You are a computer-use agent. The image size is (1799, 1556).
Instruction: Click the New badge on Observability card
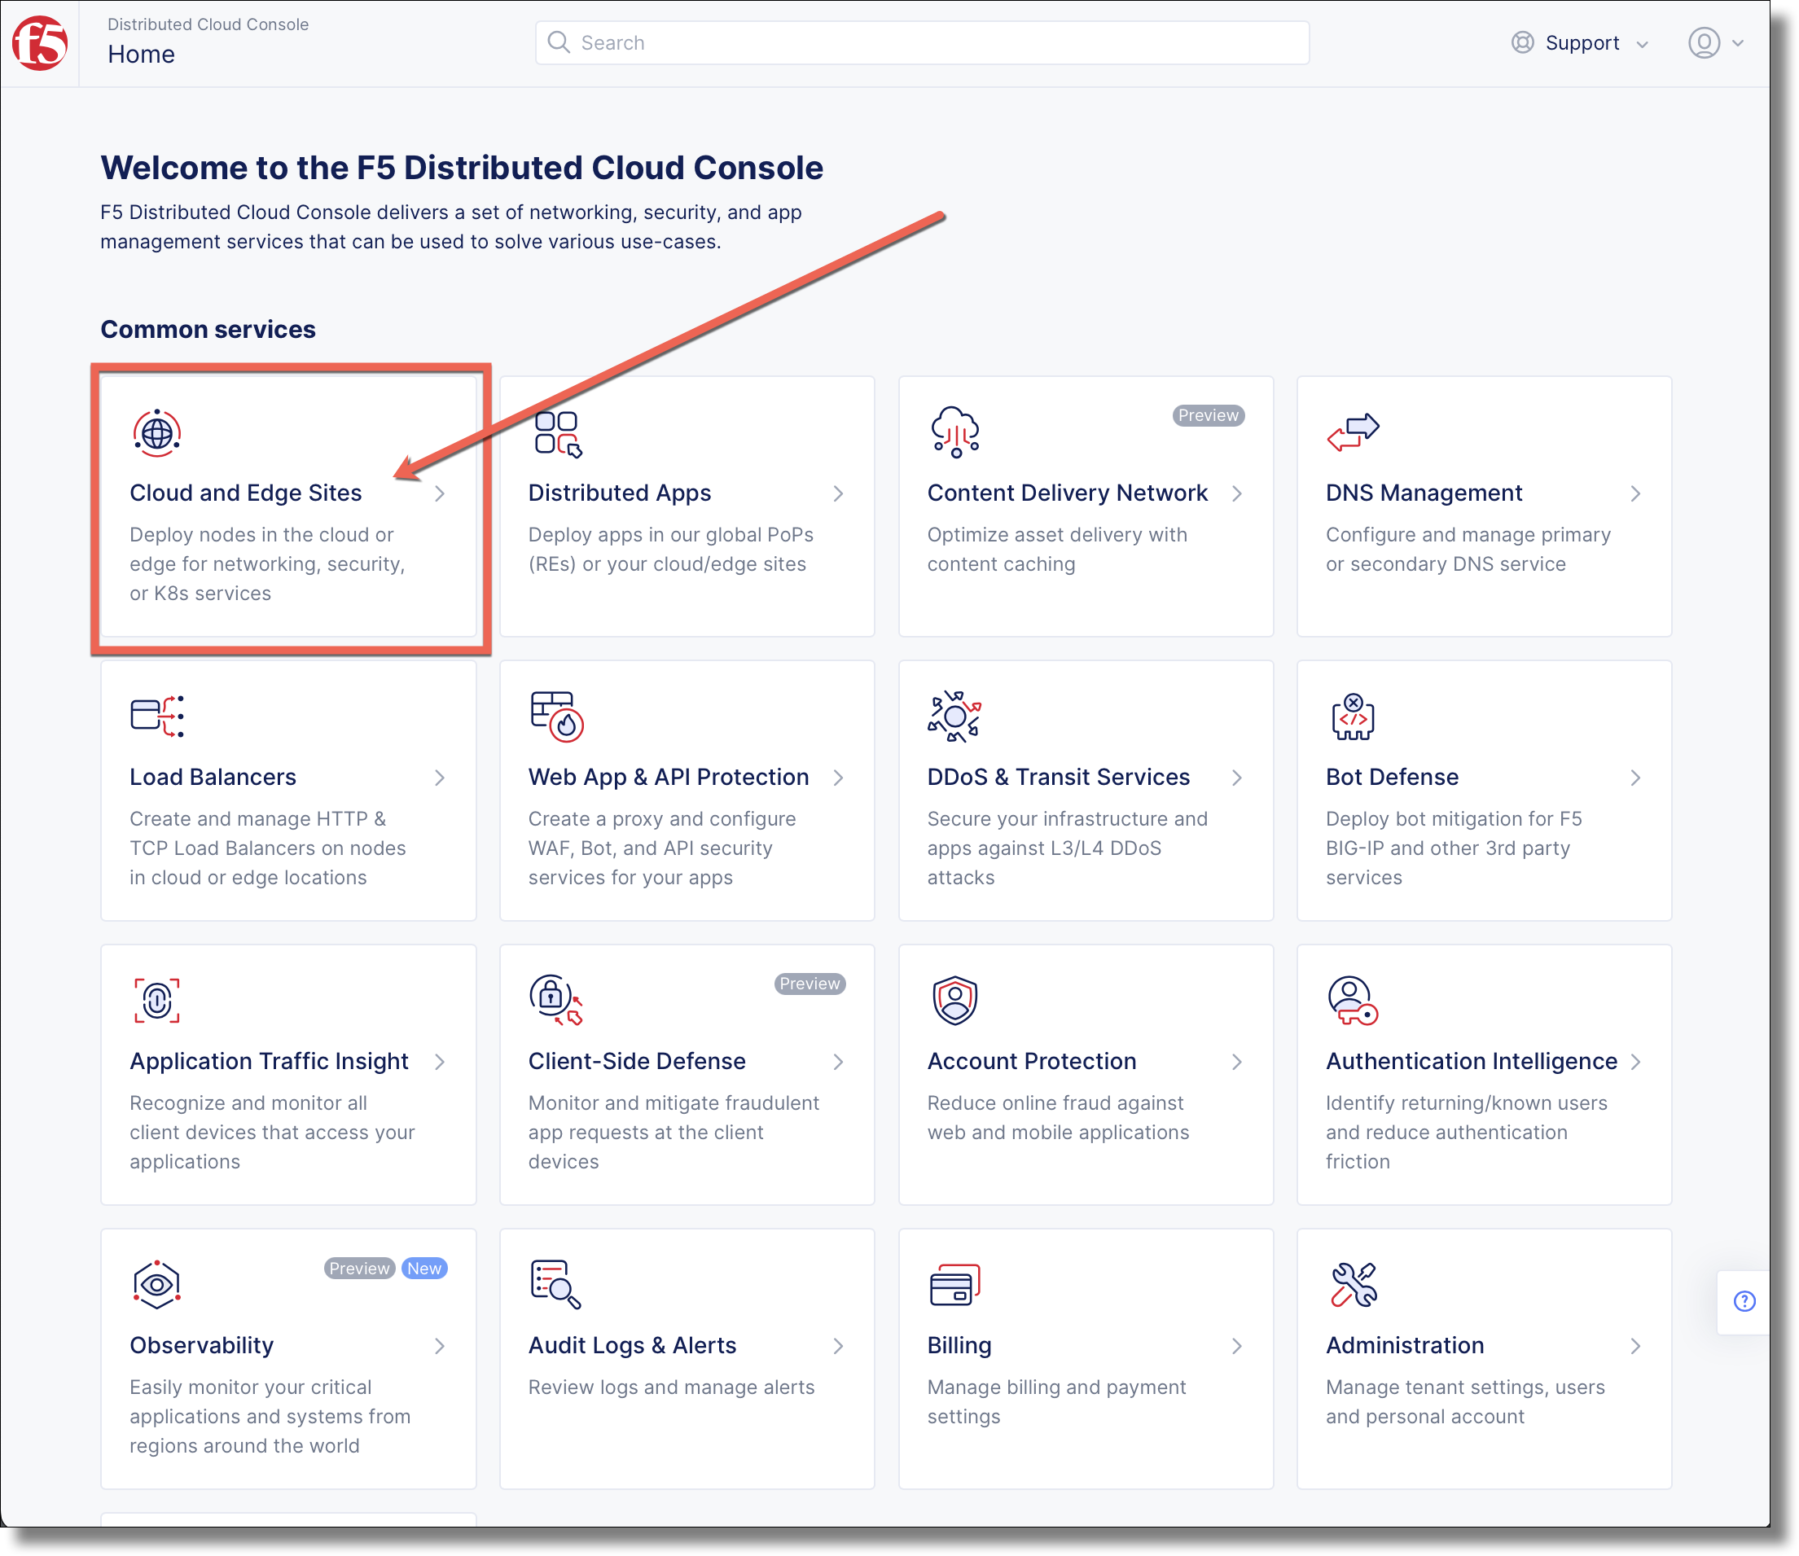(423, 1268)
